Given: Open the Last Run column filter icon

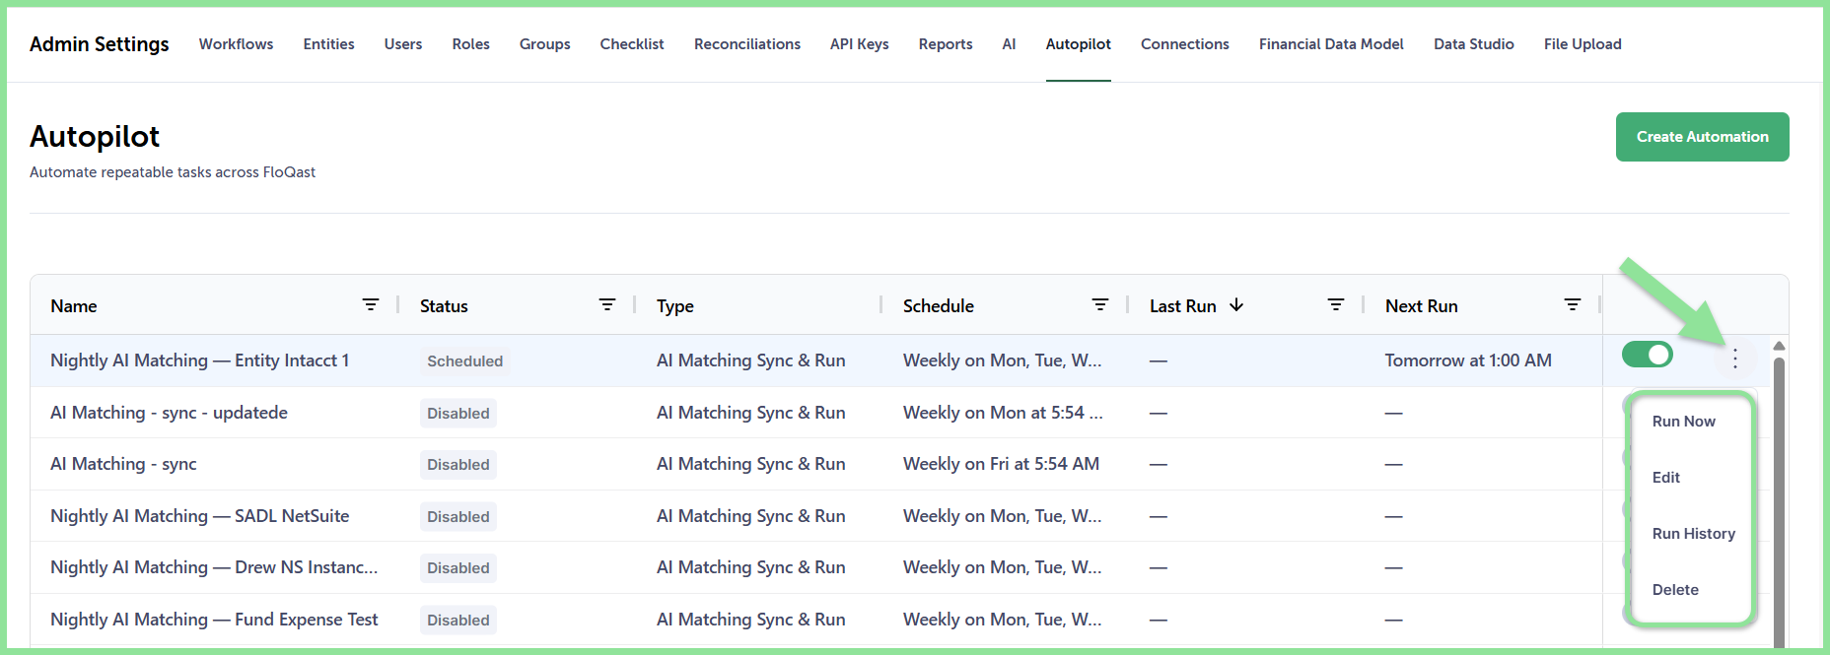Looking at the screenshot, I should (x=1336, y=305).
